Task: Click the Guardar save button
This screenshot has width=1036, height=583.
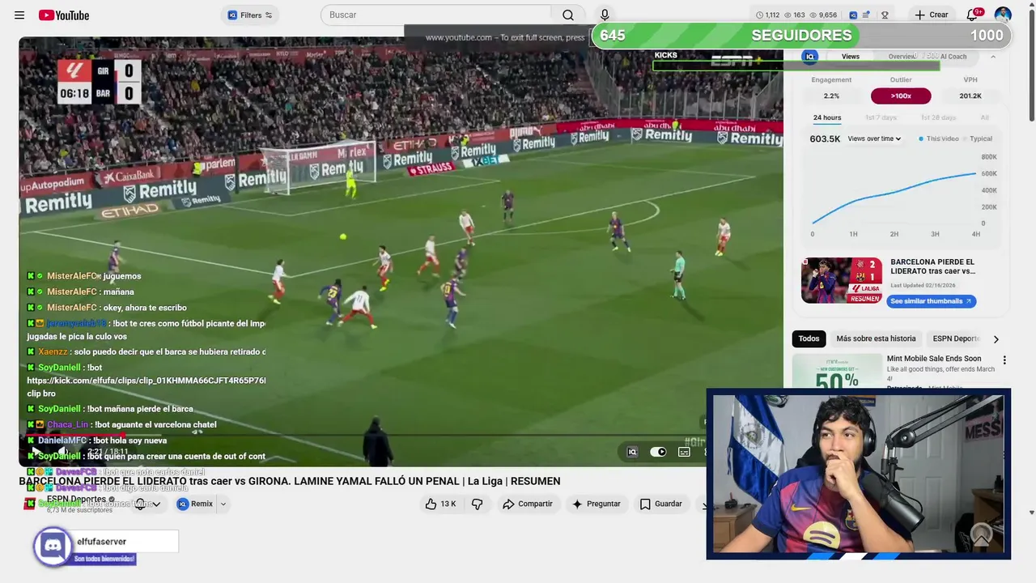Action: (661, 504)
